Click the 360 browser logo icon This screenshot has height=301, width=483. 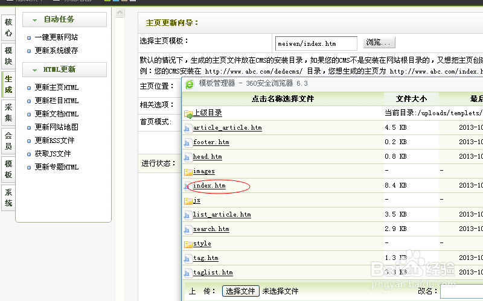(190, 84)
